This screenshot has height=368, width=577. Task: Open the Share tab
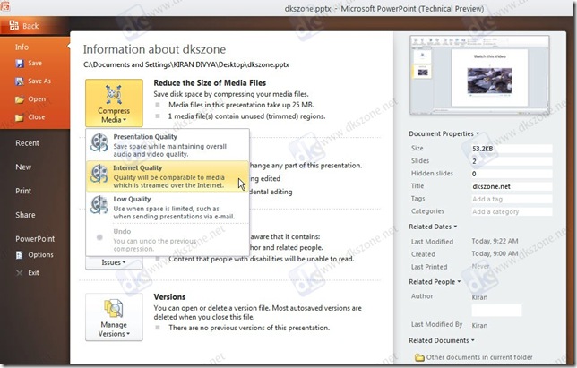tap(25, 215)
